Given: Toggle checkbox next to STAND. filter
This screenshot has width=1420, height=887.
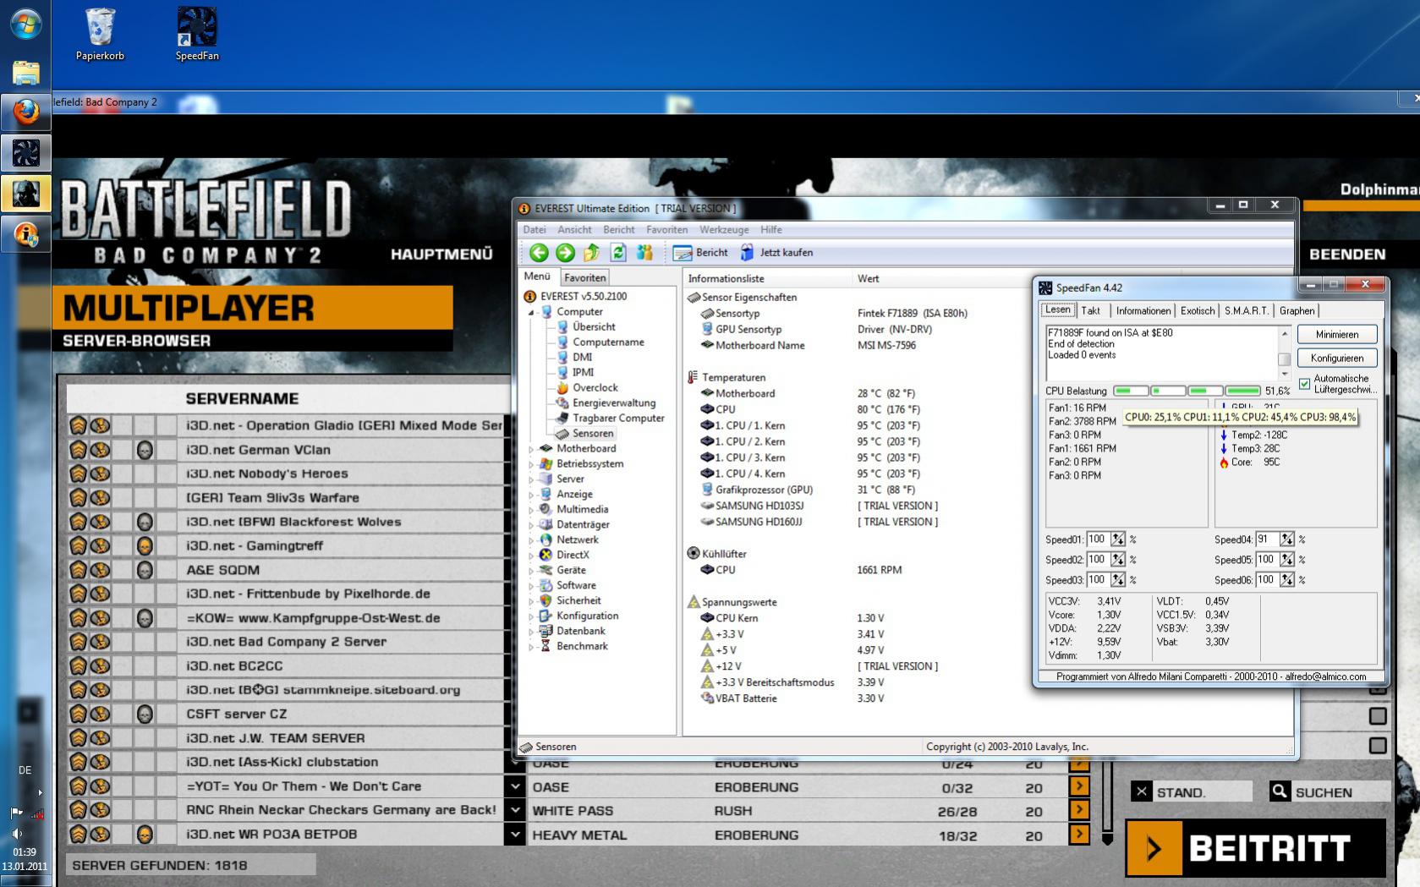Looking at the screenshot, I should pos(1142,791).
